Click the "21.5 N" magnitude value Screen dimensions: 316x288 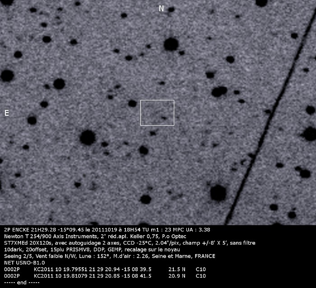[x=177, y=269]
